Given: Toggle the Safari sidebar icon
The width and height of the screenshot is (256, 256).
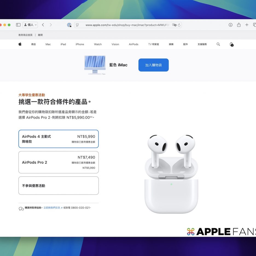Looking at the screenshot, I should point(18,25).
